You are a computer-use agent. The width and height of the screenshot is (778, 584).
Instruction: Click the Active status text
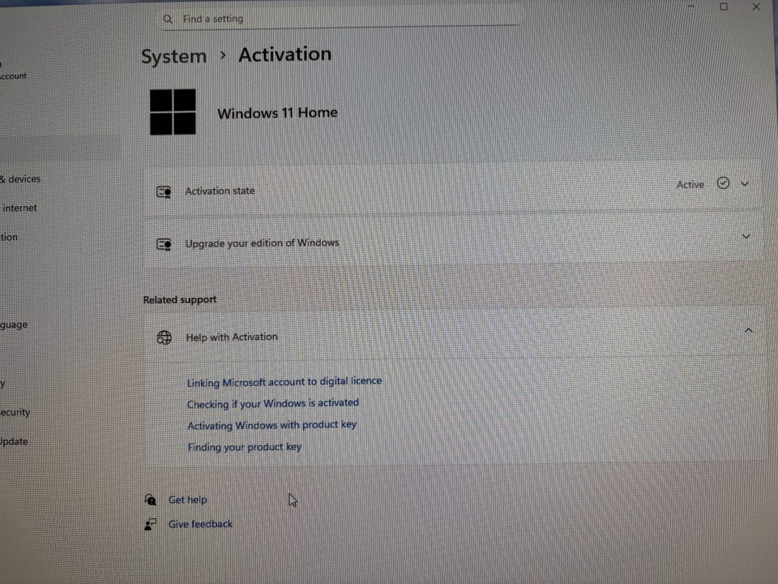pos(690,184)
